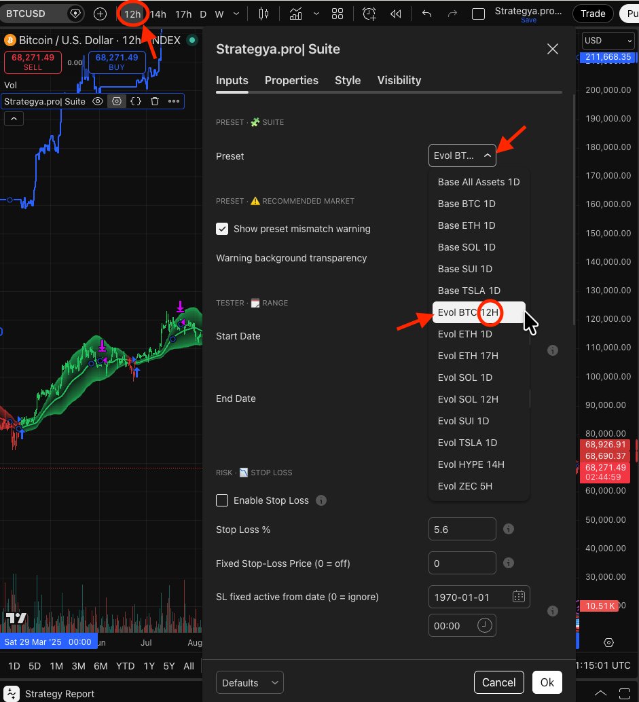Check the Enable Stop Loss checkbox

coord(221,500)
